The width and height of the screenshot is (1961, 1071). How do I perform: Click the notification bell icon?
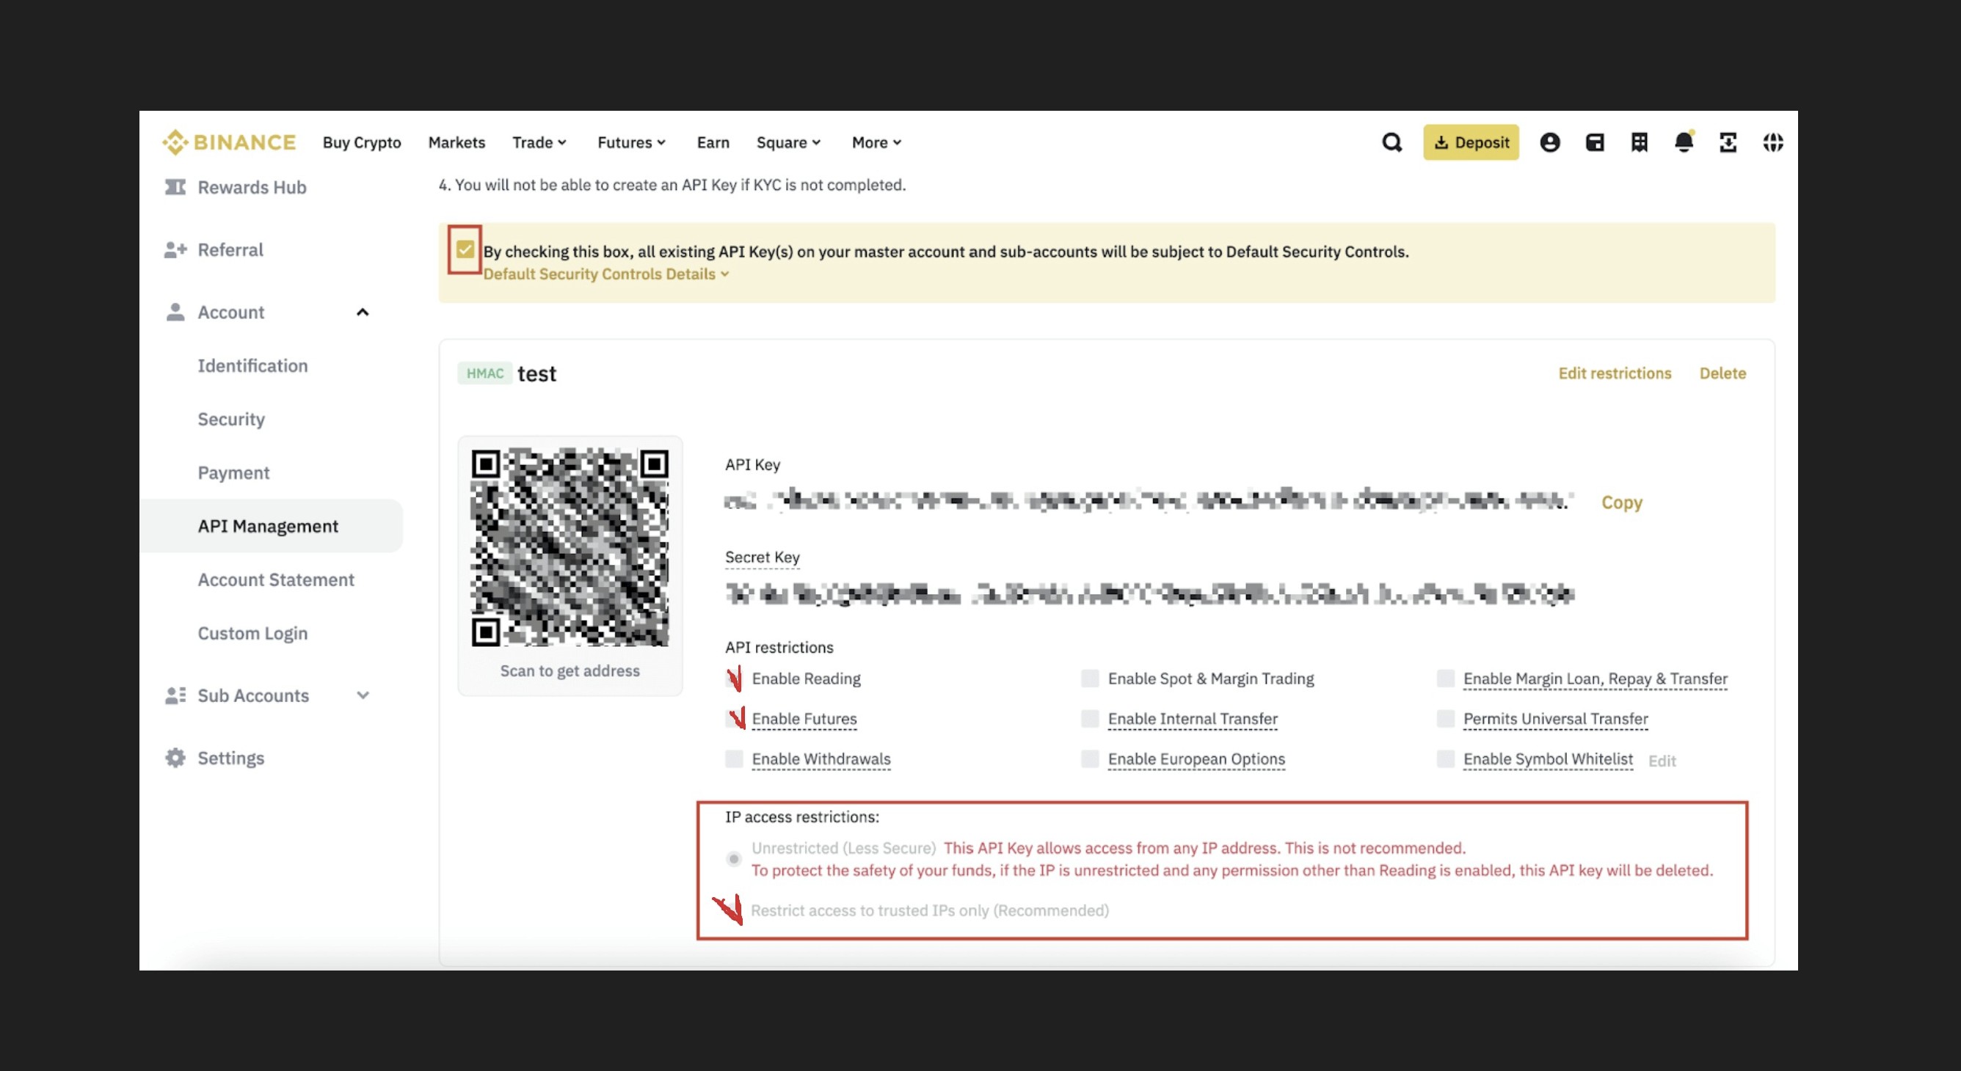1684,142
